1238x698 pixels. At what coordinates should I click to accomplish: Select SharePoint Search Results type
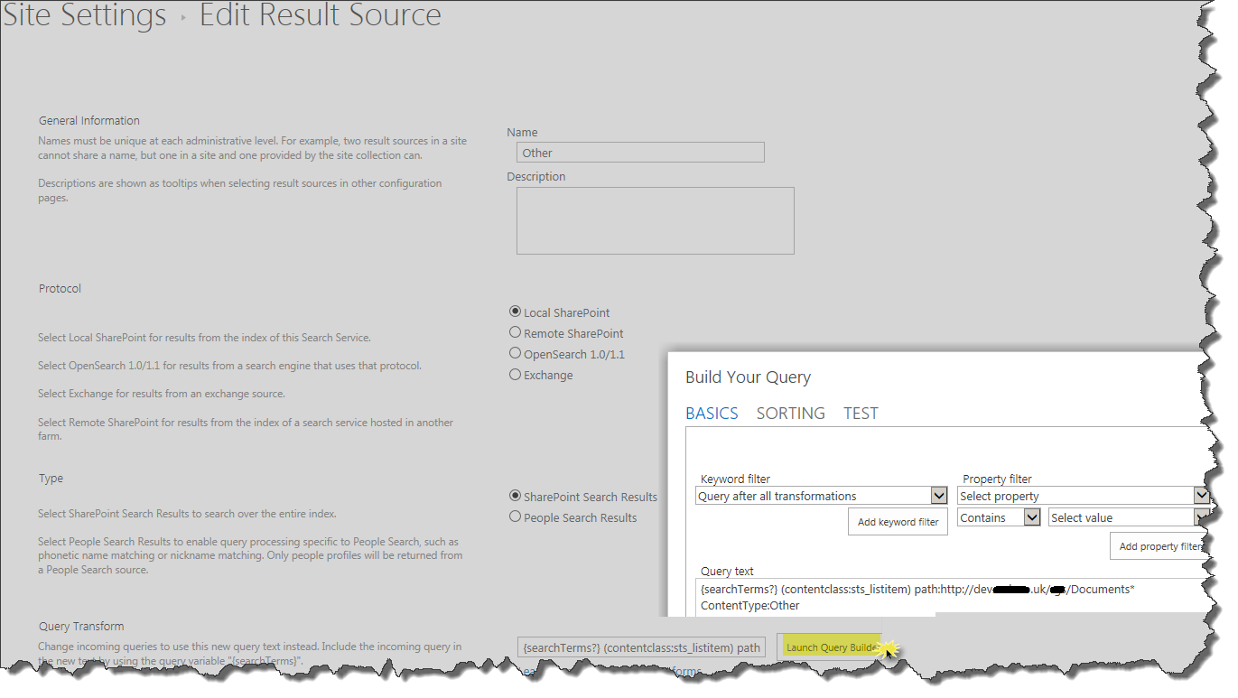coord(516,496)
